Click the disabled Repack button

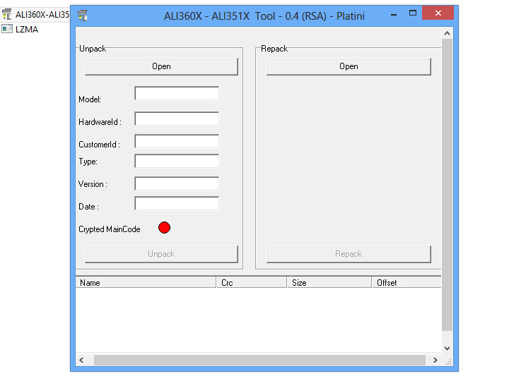point(349,254)
